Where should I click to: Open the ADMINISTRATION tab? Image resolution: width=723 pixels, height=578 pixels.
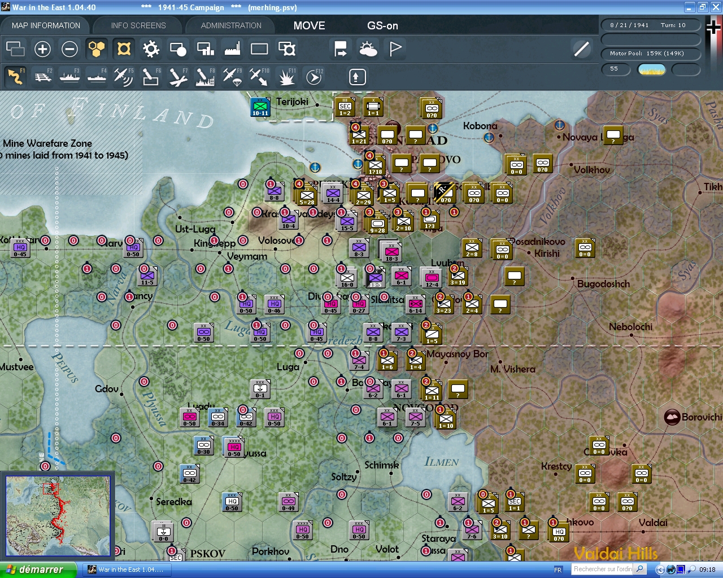pyautogui.click(x=231, y=25)
